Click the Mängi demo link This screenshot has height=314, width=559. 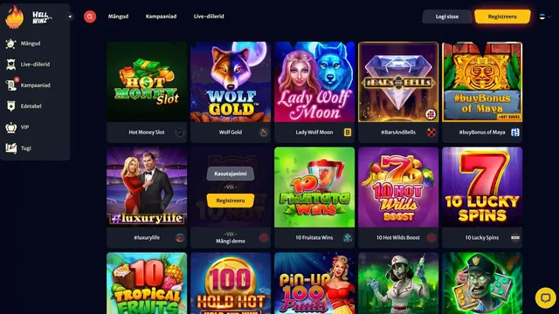point(231,241)
